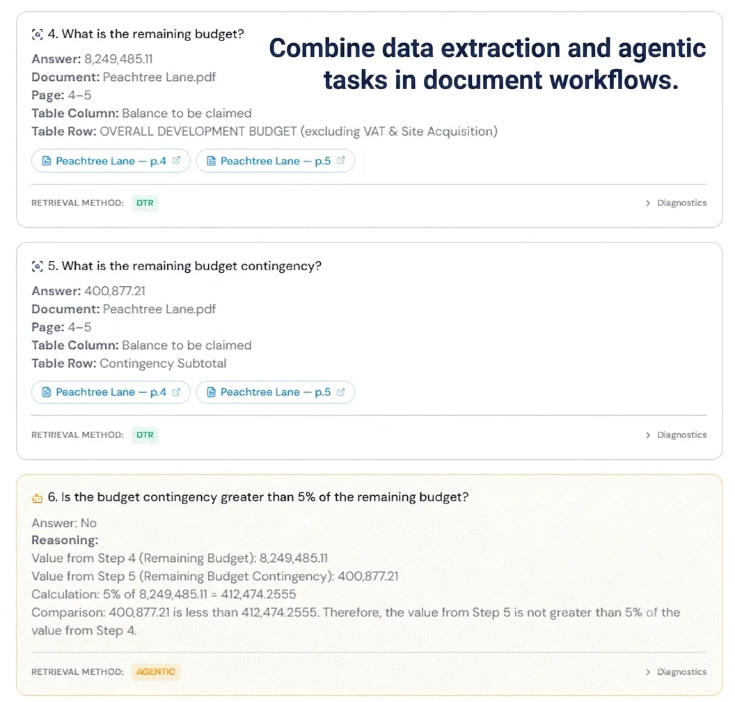The image size is (735, 702).
Task: Open Peachtree Lane p.4 under question 4
Action: click(x=111, y=161)
